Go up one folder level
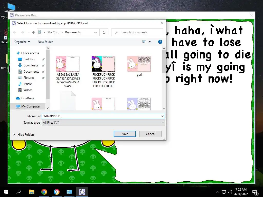The height and width of the screenshot is (197, 263). (x=34, y=32)
